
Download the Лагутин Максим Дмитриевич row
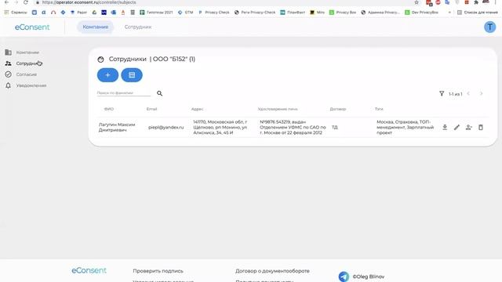click(x=445, y=127)
